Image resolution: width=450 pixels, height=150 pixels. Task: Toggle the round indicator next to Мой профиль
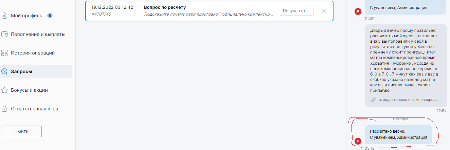pyautogui.click(x=50, y=16)
